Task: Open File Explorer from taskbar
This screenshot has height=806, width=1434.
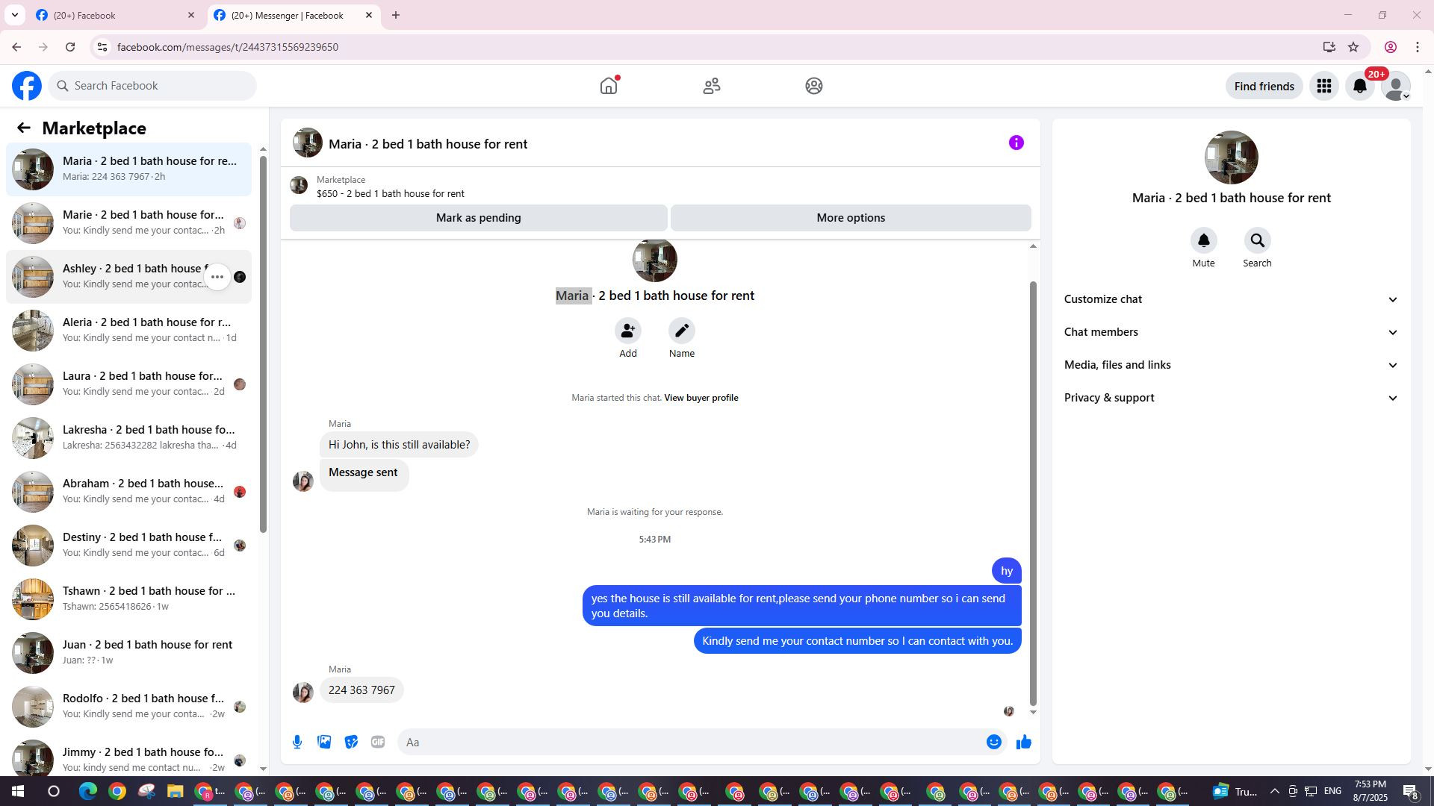Action: tap(174, 791)
